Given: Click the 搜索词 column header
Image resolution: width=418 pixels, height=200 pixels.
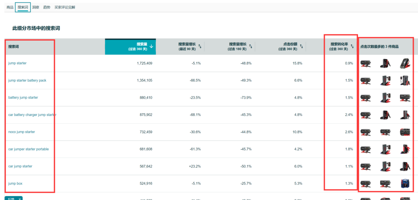Looking at the screenshot, I should click(14, 46).
